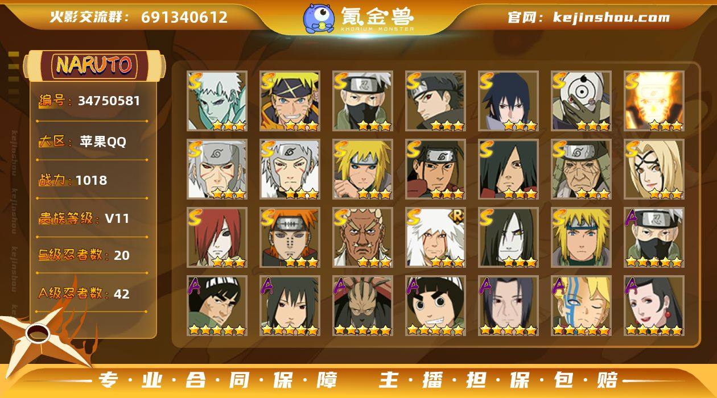
Task: Pick the blonde Tsunade portrait
Action: point(654,169)
